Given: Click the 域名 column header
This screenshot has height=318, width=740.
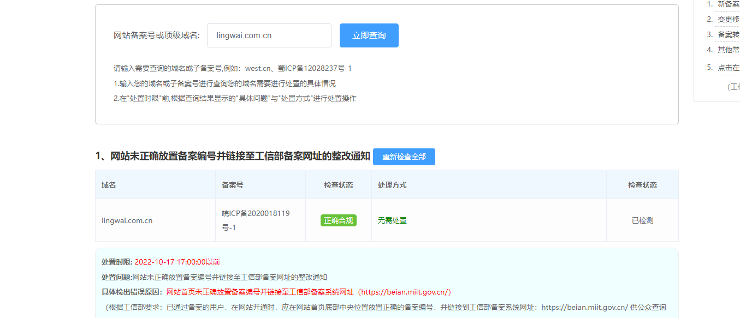Looking at the screenshot, I should tap(109, 185).
